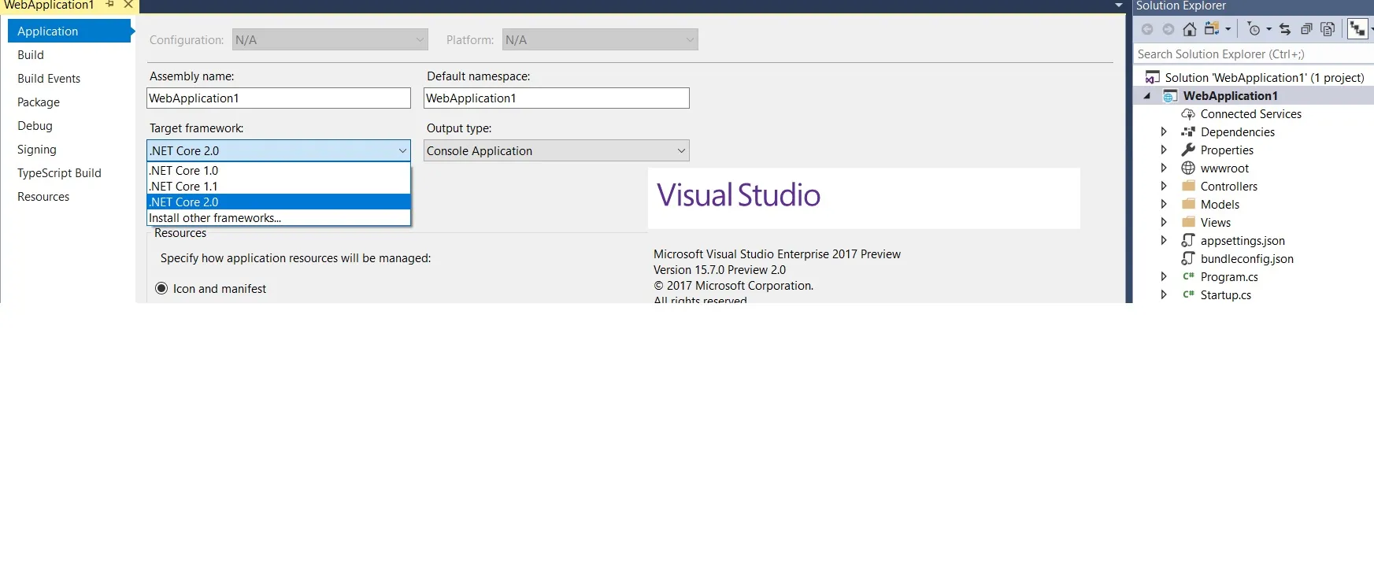Collapse All nodes in Solution Explorer
This screenshot has height=570, width=1374.
tap(1306, 29)
